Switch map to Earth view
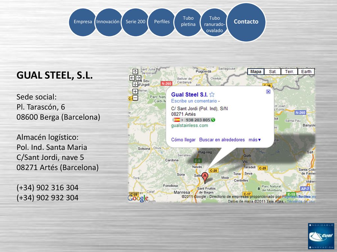Viewport: 337px width, 252px height. click(x=306, y=72)
